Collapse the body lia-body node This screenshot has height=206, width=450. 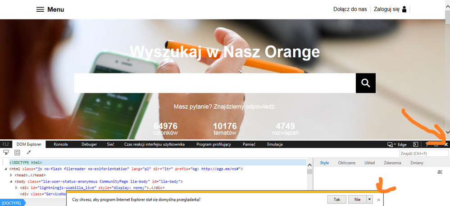11,181
